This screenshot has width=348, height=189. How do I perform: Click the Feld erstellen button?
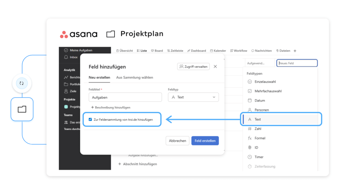click(205, 141)
